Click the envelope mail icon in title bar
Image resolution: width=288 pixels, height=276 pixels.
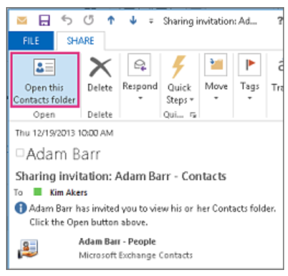coord(22,20)
